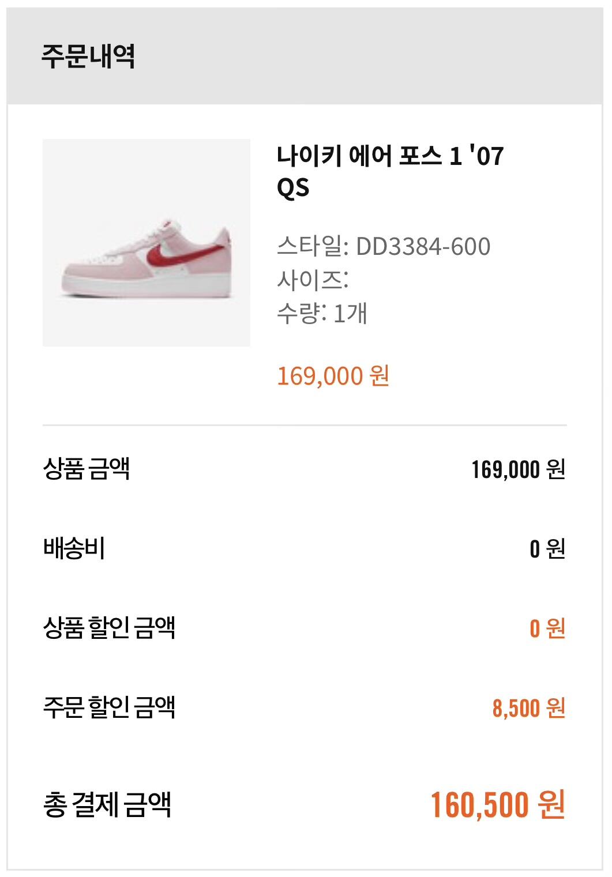612x877 pixels.
Task: Click the 0 원 shipping fee value
Action: pyautogui.click(x=547, y=549)
